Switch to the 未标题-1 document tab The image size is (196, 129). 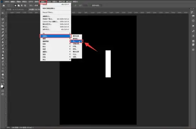(16, 10)
